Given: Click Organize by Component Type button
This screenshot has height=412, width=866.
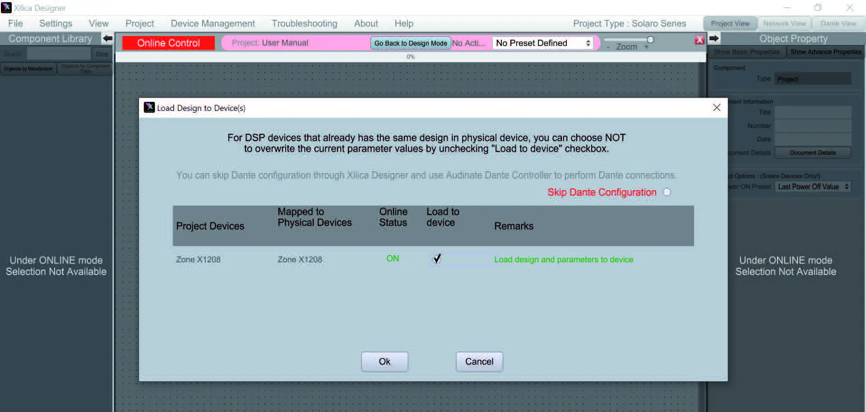Looking at the screenshot, I should pyautogui.click(x=85, y=69).
